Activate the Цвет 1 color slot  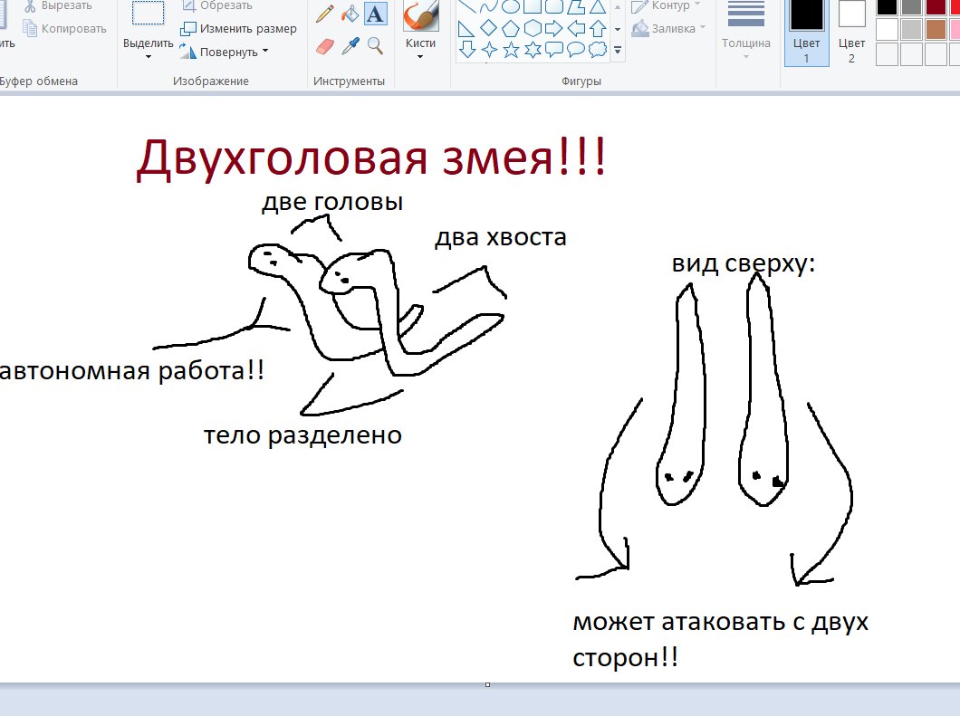806,32
